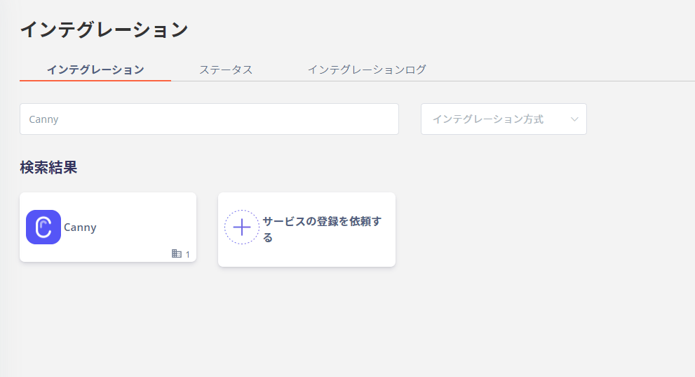Click the サービスの登録を依頼する label
Screen dimensions: 695x377
[322, 230]
